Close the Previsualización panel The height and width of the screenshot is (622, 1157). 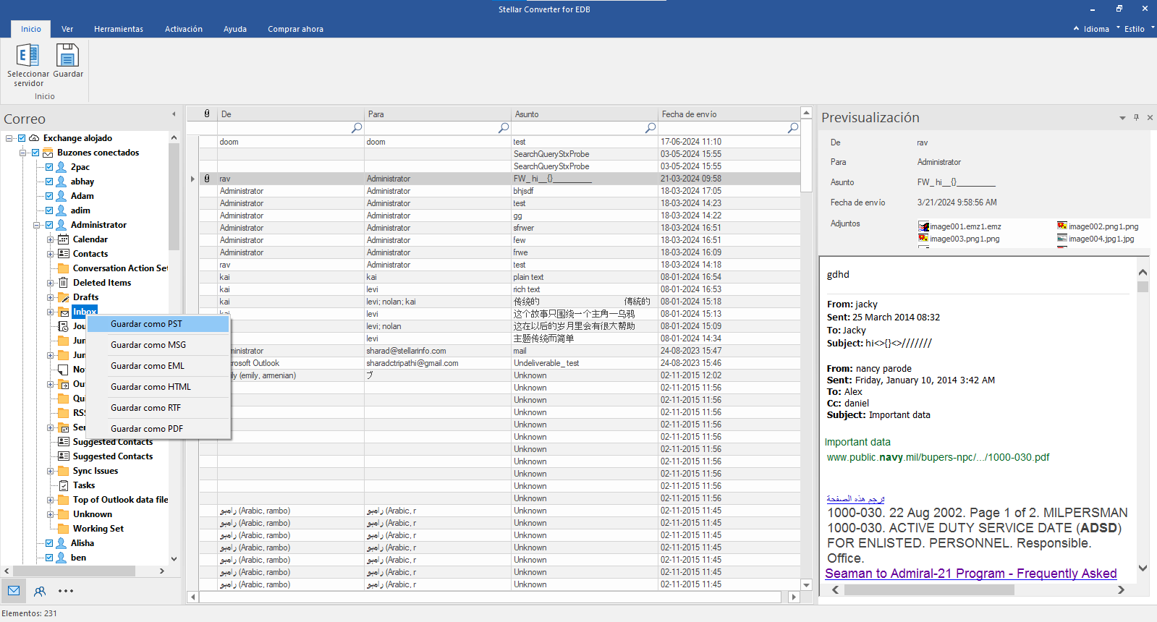(1150, 117)
